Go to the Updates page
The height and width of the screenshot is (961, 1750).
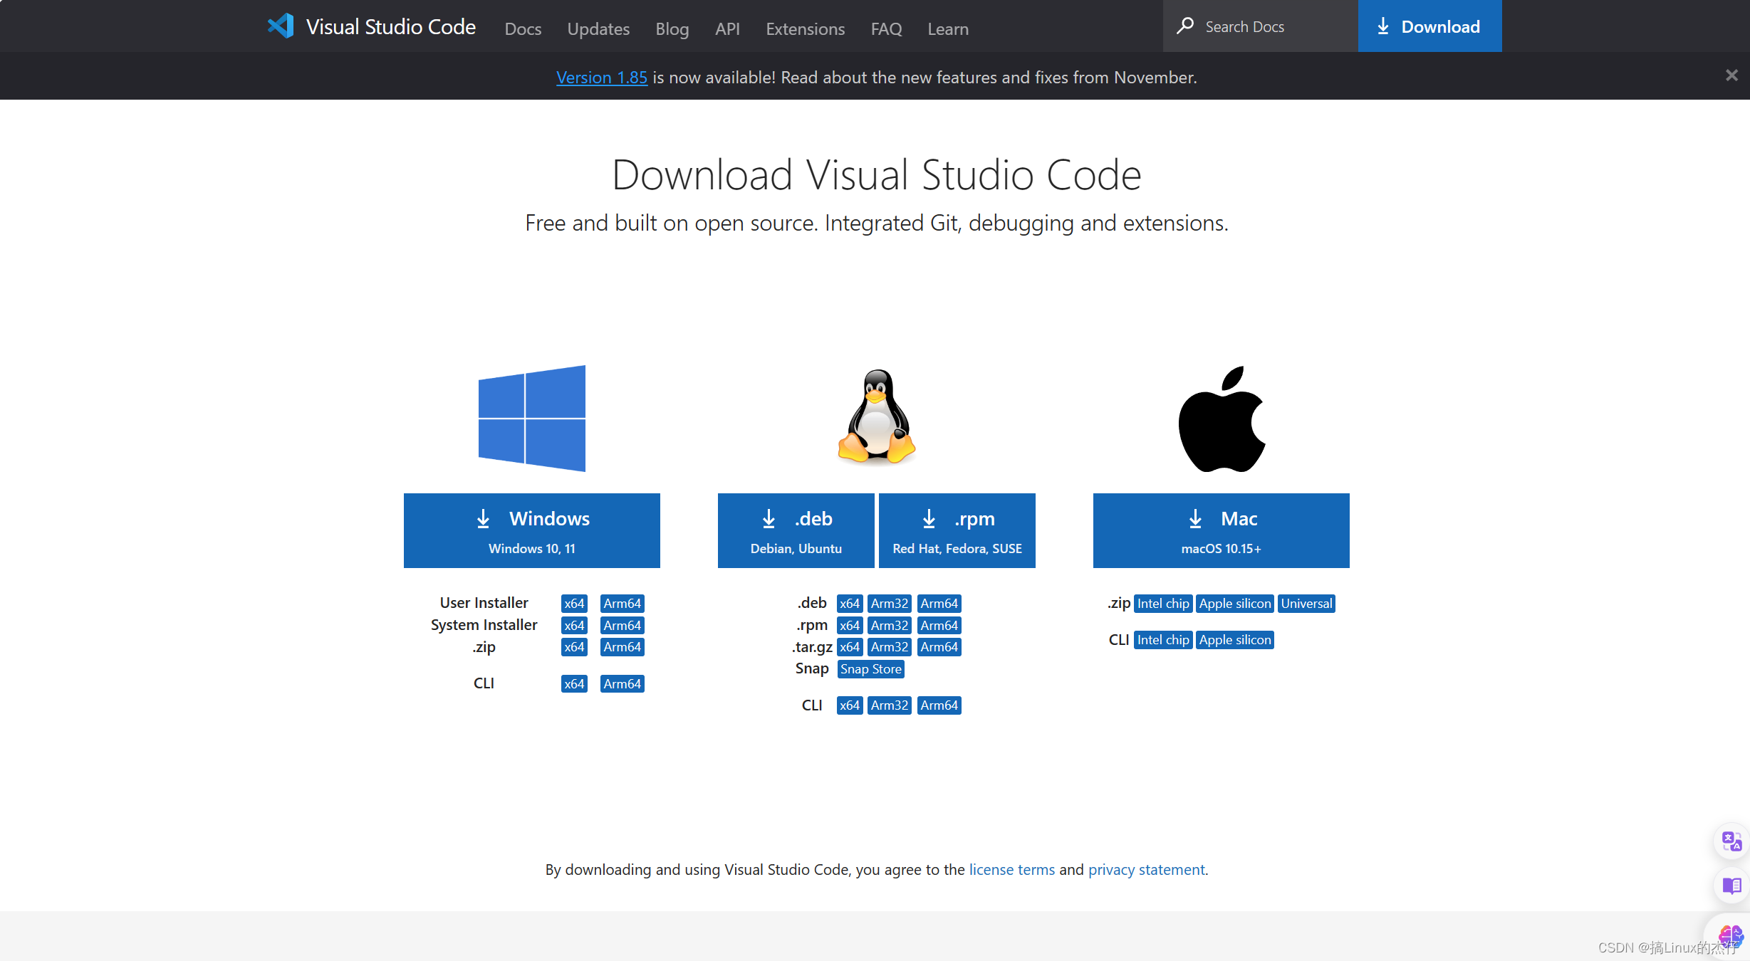point(598,28)
